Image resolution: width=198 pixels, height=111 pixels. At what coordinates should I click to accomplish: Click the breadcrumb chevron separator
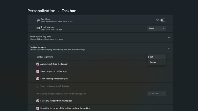click(x=59, y=11)
